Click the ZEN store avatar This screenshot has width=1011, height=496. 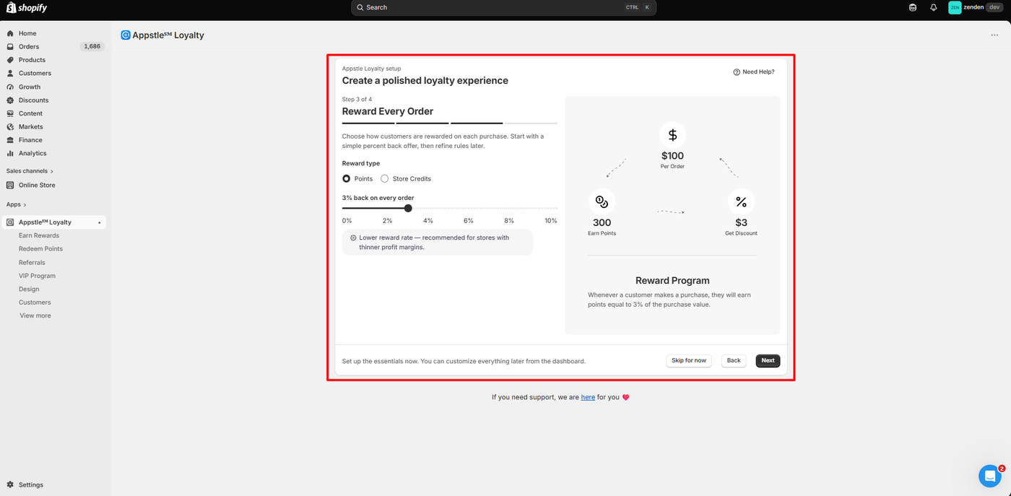[x=955, y=7]
